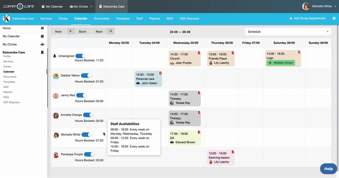This screenshot has width=339, height=178.
Task: Open the Schedule view dropdown
Action: point(288,32)
